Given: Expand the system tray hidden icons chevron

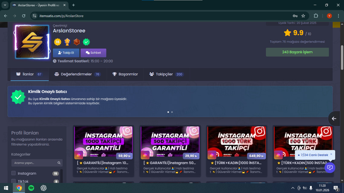Looking at the screenshot, I should (293, 188).
